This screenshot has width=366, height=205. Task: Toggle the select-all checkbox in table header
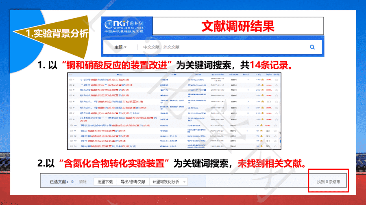pyautogui.click(x=71, y=75)
